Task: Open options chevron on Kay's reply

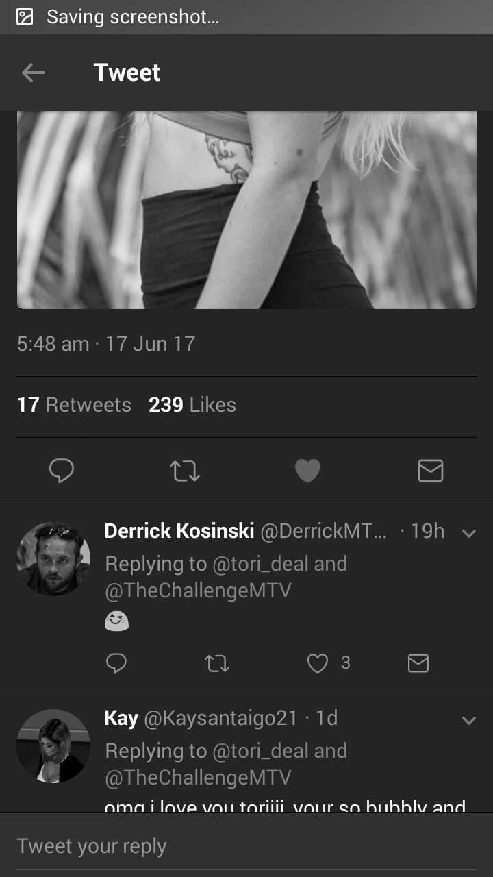Action: 469,720
